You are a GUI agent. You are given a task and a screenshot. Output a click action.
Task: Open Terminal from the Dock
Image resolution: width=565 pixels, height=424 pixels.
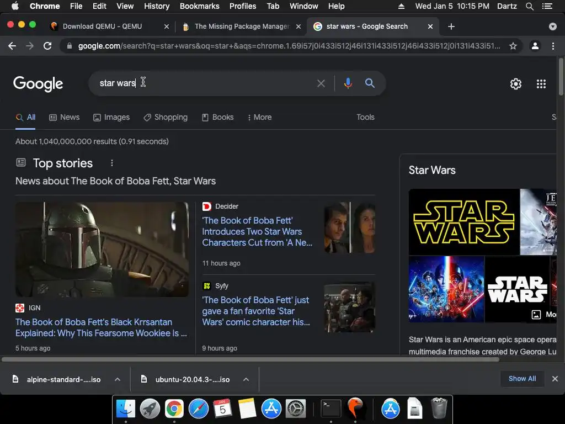[x=331, y=409]
